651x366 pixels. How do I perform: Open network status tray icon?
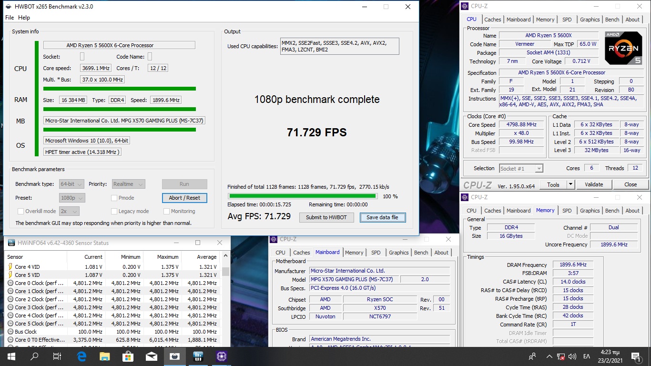[x=561, y=356]
